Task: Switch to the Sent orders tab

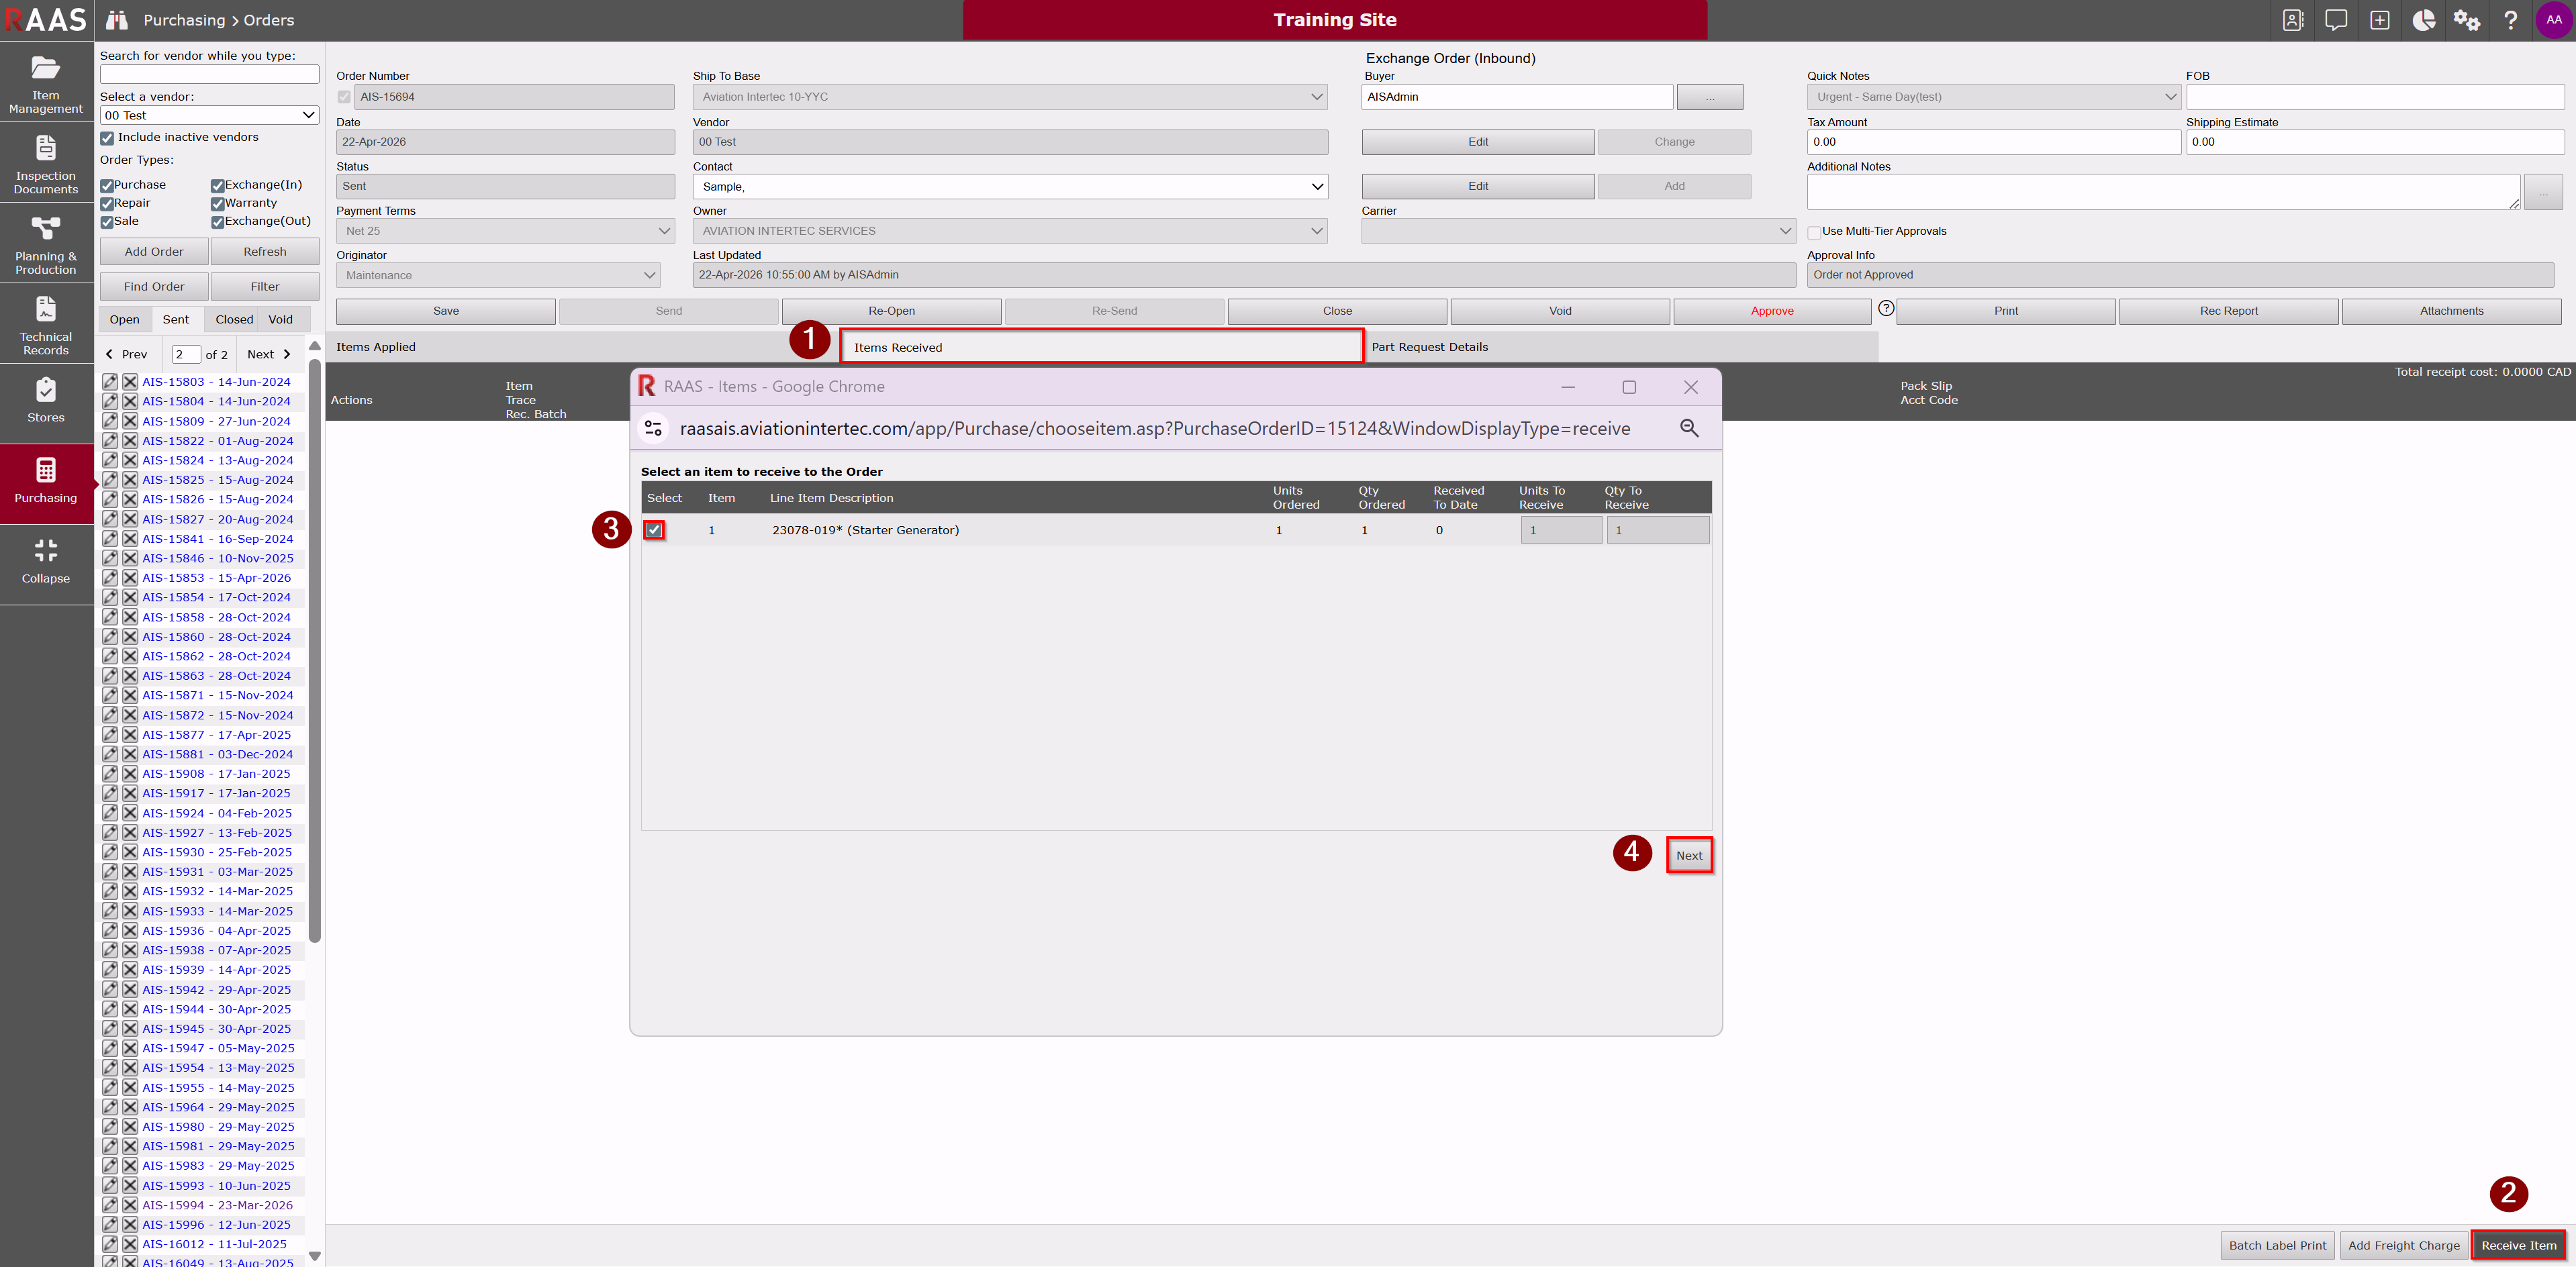Action: [x=176, y=319]
